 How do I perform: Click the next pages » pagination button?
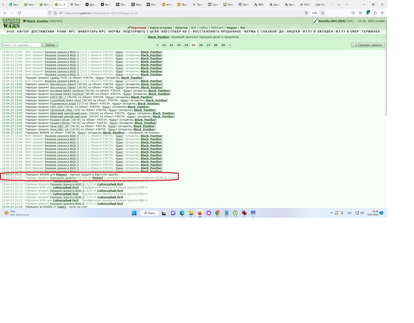click(230, 45)
